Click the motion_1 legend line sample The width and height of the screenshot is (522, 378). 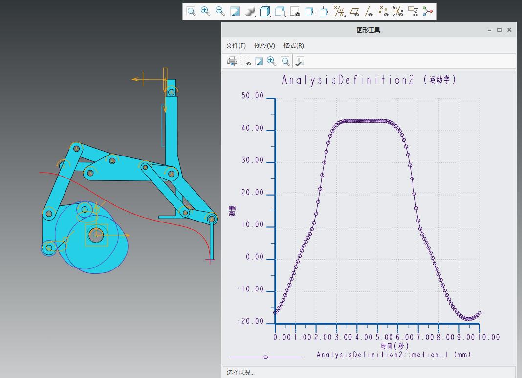[x=265, y=357]
